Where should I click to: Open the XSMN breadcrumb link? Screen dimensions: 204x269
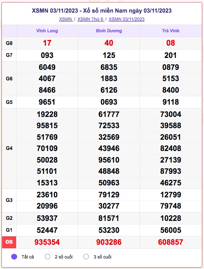tap(66, 19)
